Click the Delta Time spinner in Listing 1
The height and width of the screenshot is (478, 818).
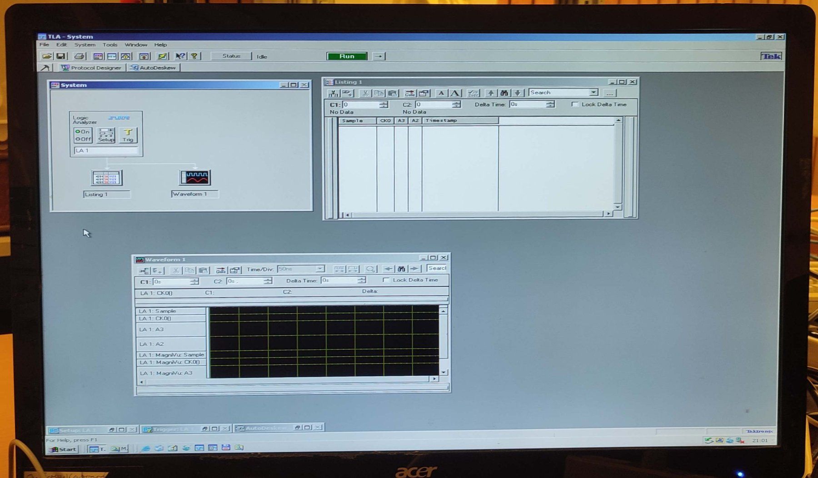550,104
